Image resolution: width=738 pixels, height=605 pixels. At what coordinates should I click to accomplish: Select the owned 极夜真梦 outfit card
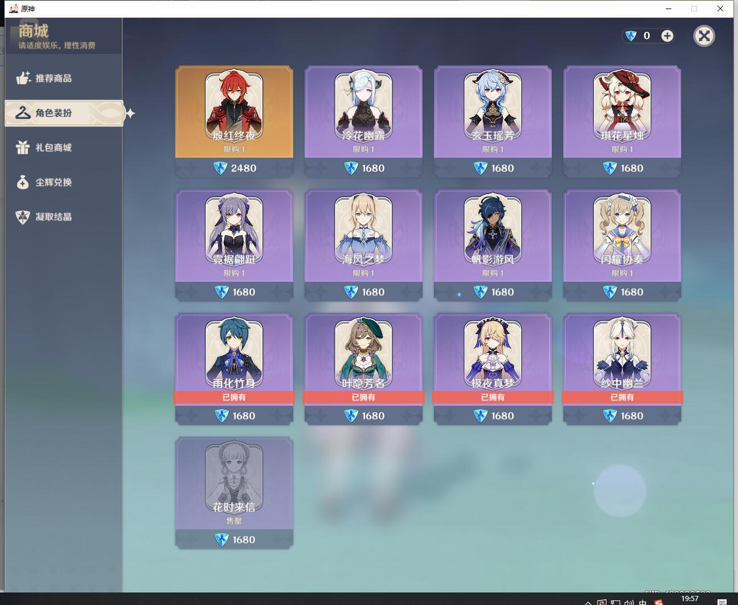pyautogui.click(x=493, y=369)
